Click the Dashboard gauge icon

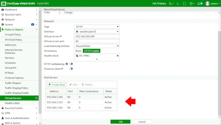pos(3,9)
